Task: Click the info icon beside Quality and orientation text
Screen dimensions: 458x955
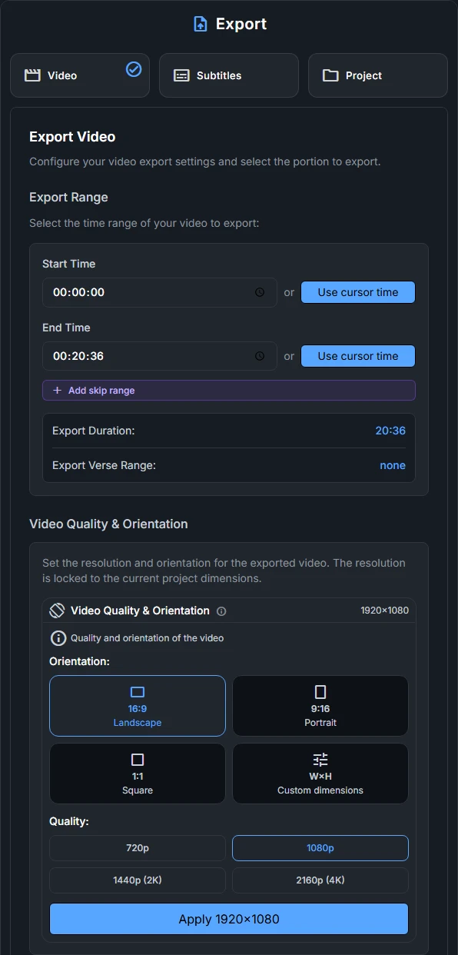Action: (x=58, y=638)
